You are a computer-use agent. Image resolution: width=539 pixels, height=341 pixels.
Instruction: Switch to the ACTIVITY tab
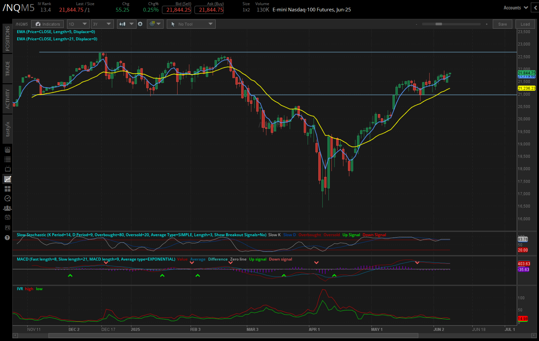[7, 98]
